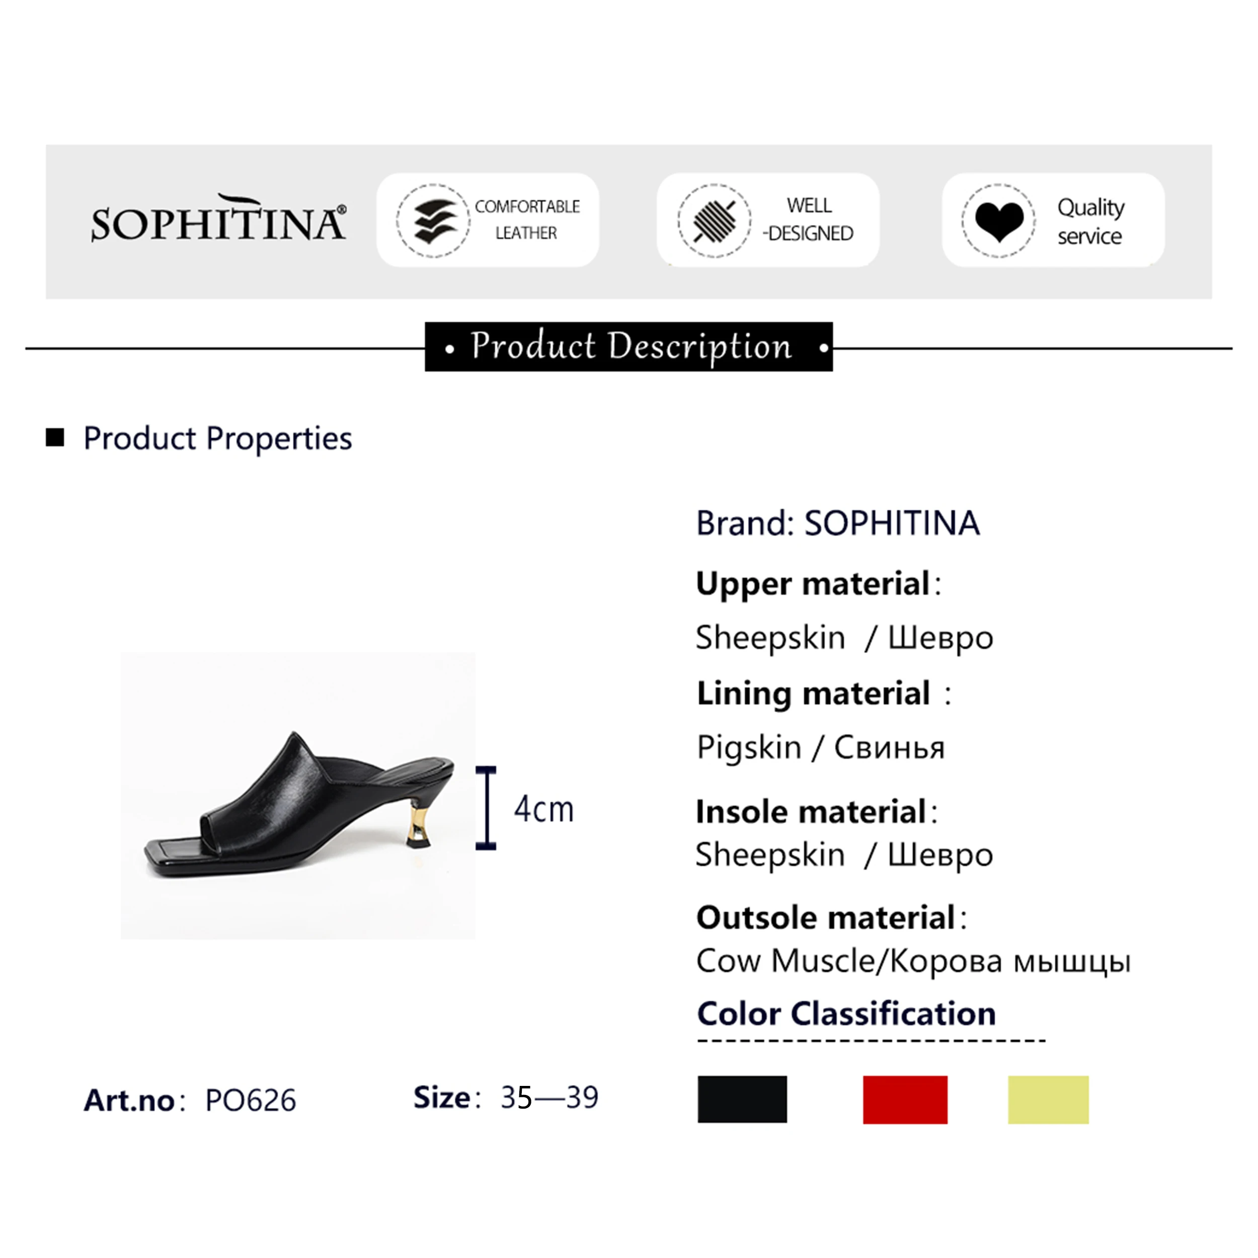Click the Well-Designed badge text
This screenshot has width=1258, height=1258.
tap(808, 219)
